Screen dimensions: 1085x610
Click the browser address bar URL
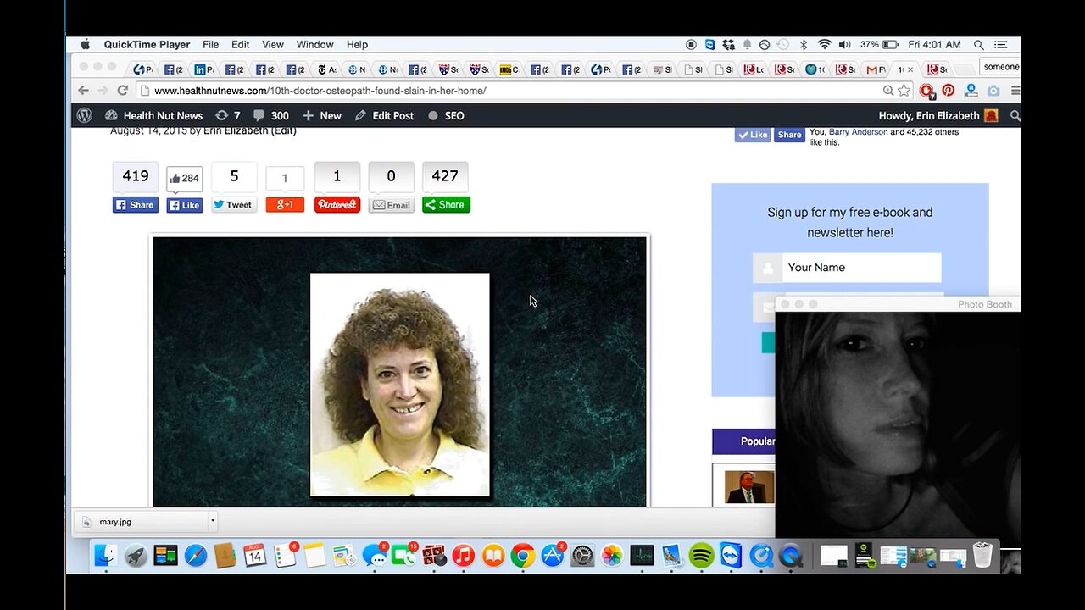pyautogui.click(x=320, y=91)
